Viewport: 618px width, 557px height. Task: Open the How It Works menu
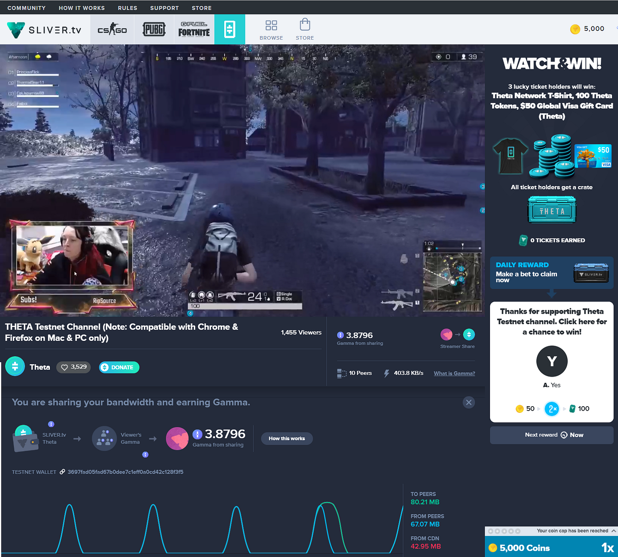(82, 8)
